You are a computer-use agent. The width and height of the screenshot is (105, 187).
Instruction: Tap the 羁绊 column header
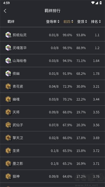tap(11, 22)
